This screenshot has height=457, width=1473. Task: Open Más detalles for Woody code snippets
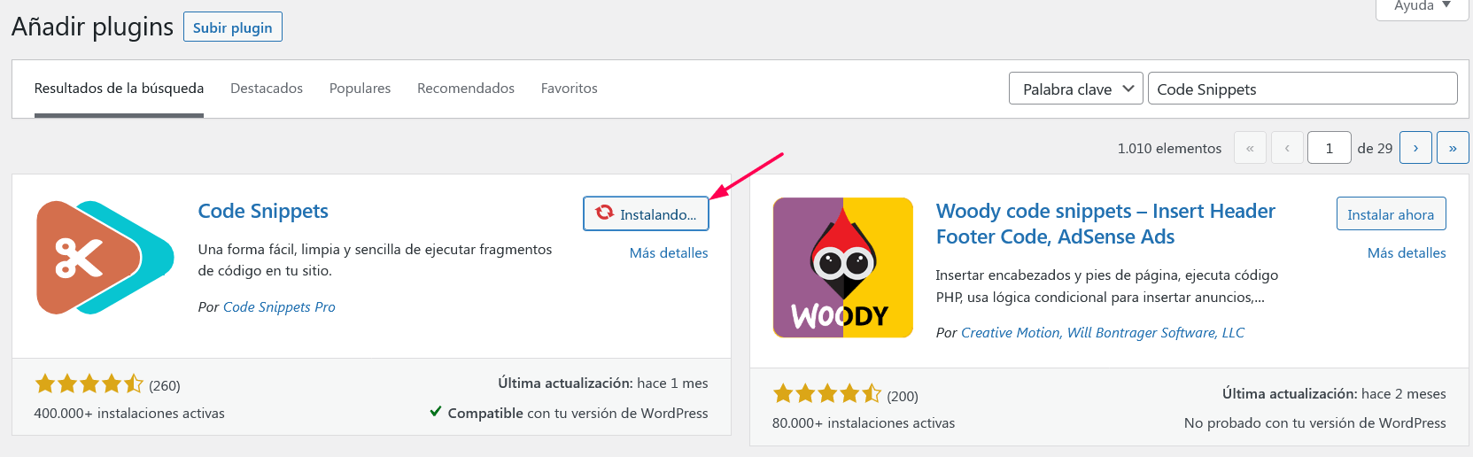pos(1407,252)
